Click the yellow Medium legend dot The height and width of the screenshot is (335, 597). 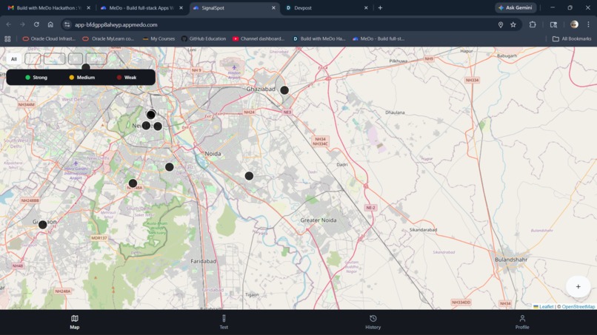(x=72, y=78)
